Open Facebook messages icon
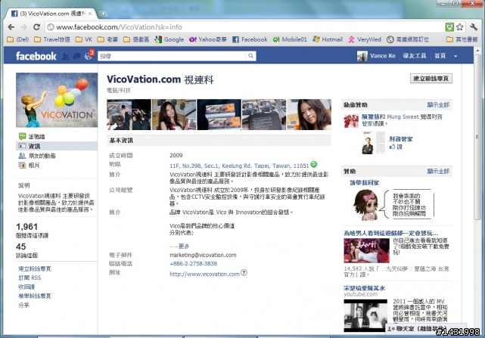Screen dimensions: 485x338 point(76,56)
